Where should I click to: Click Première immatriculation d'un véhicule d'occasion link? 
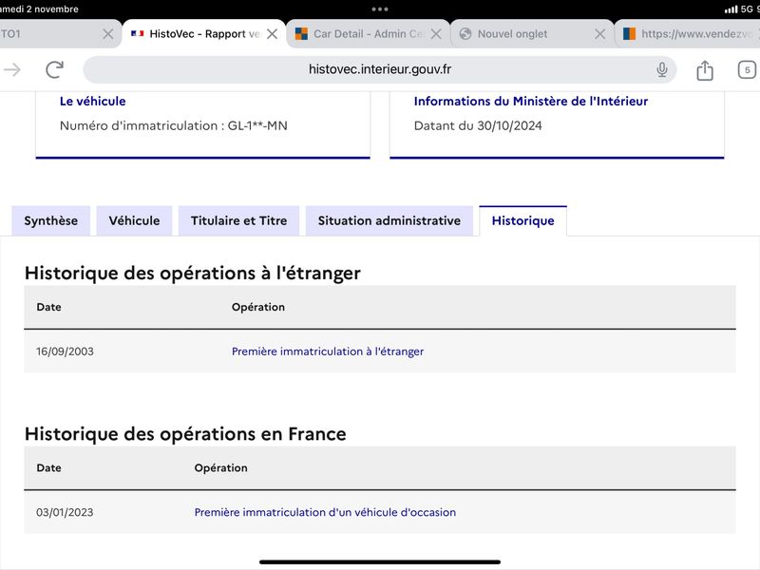325,512
